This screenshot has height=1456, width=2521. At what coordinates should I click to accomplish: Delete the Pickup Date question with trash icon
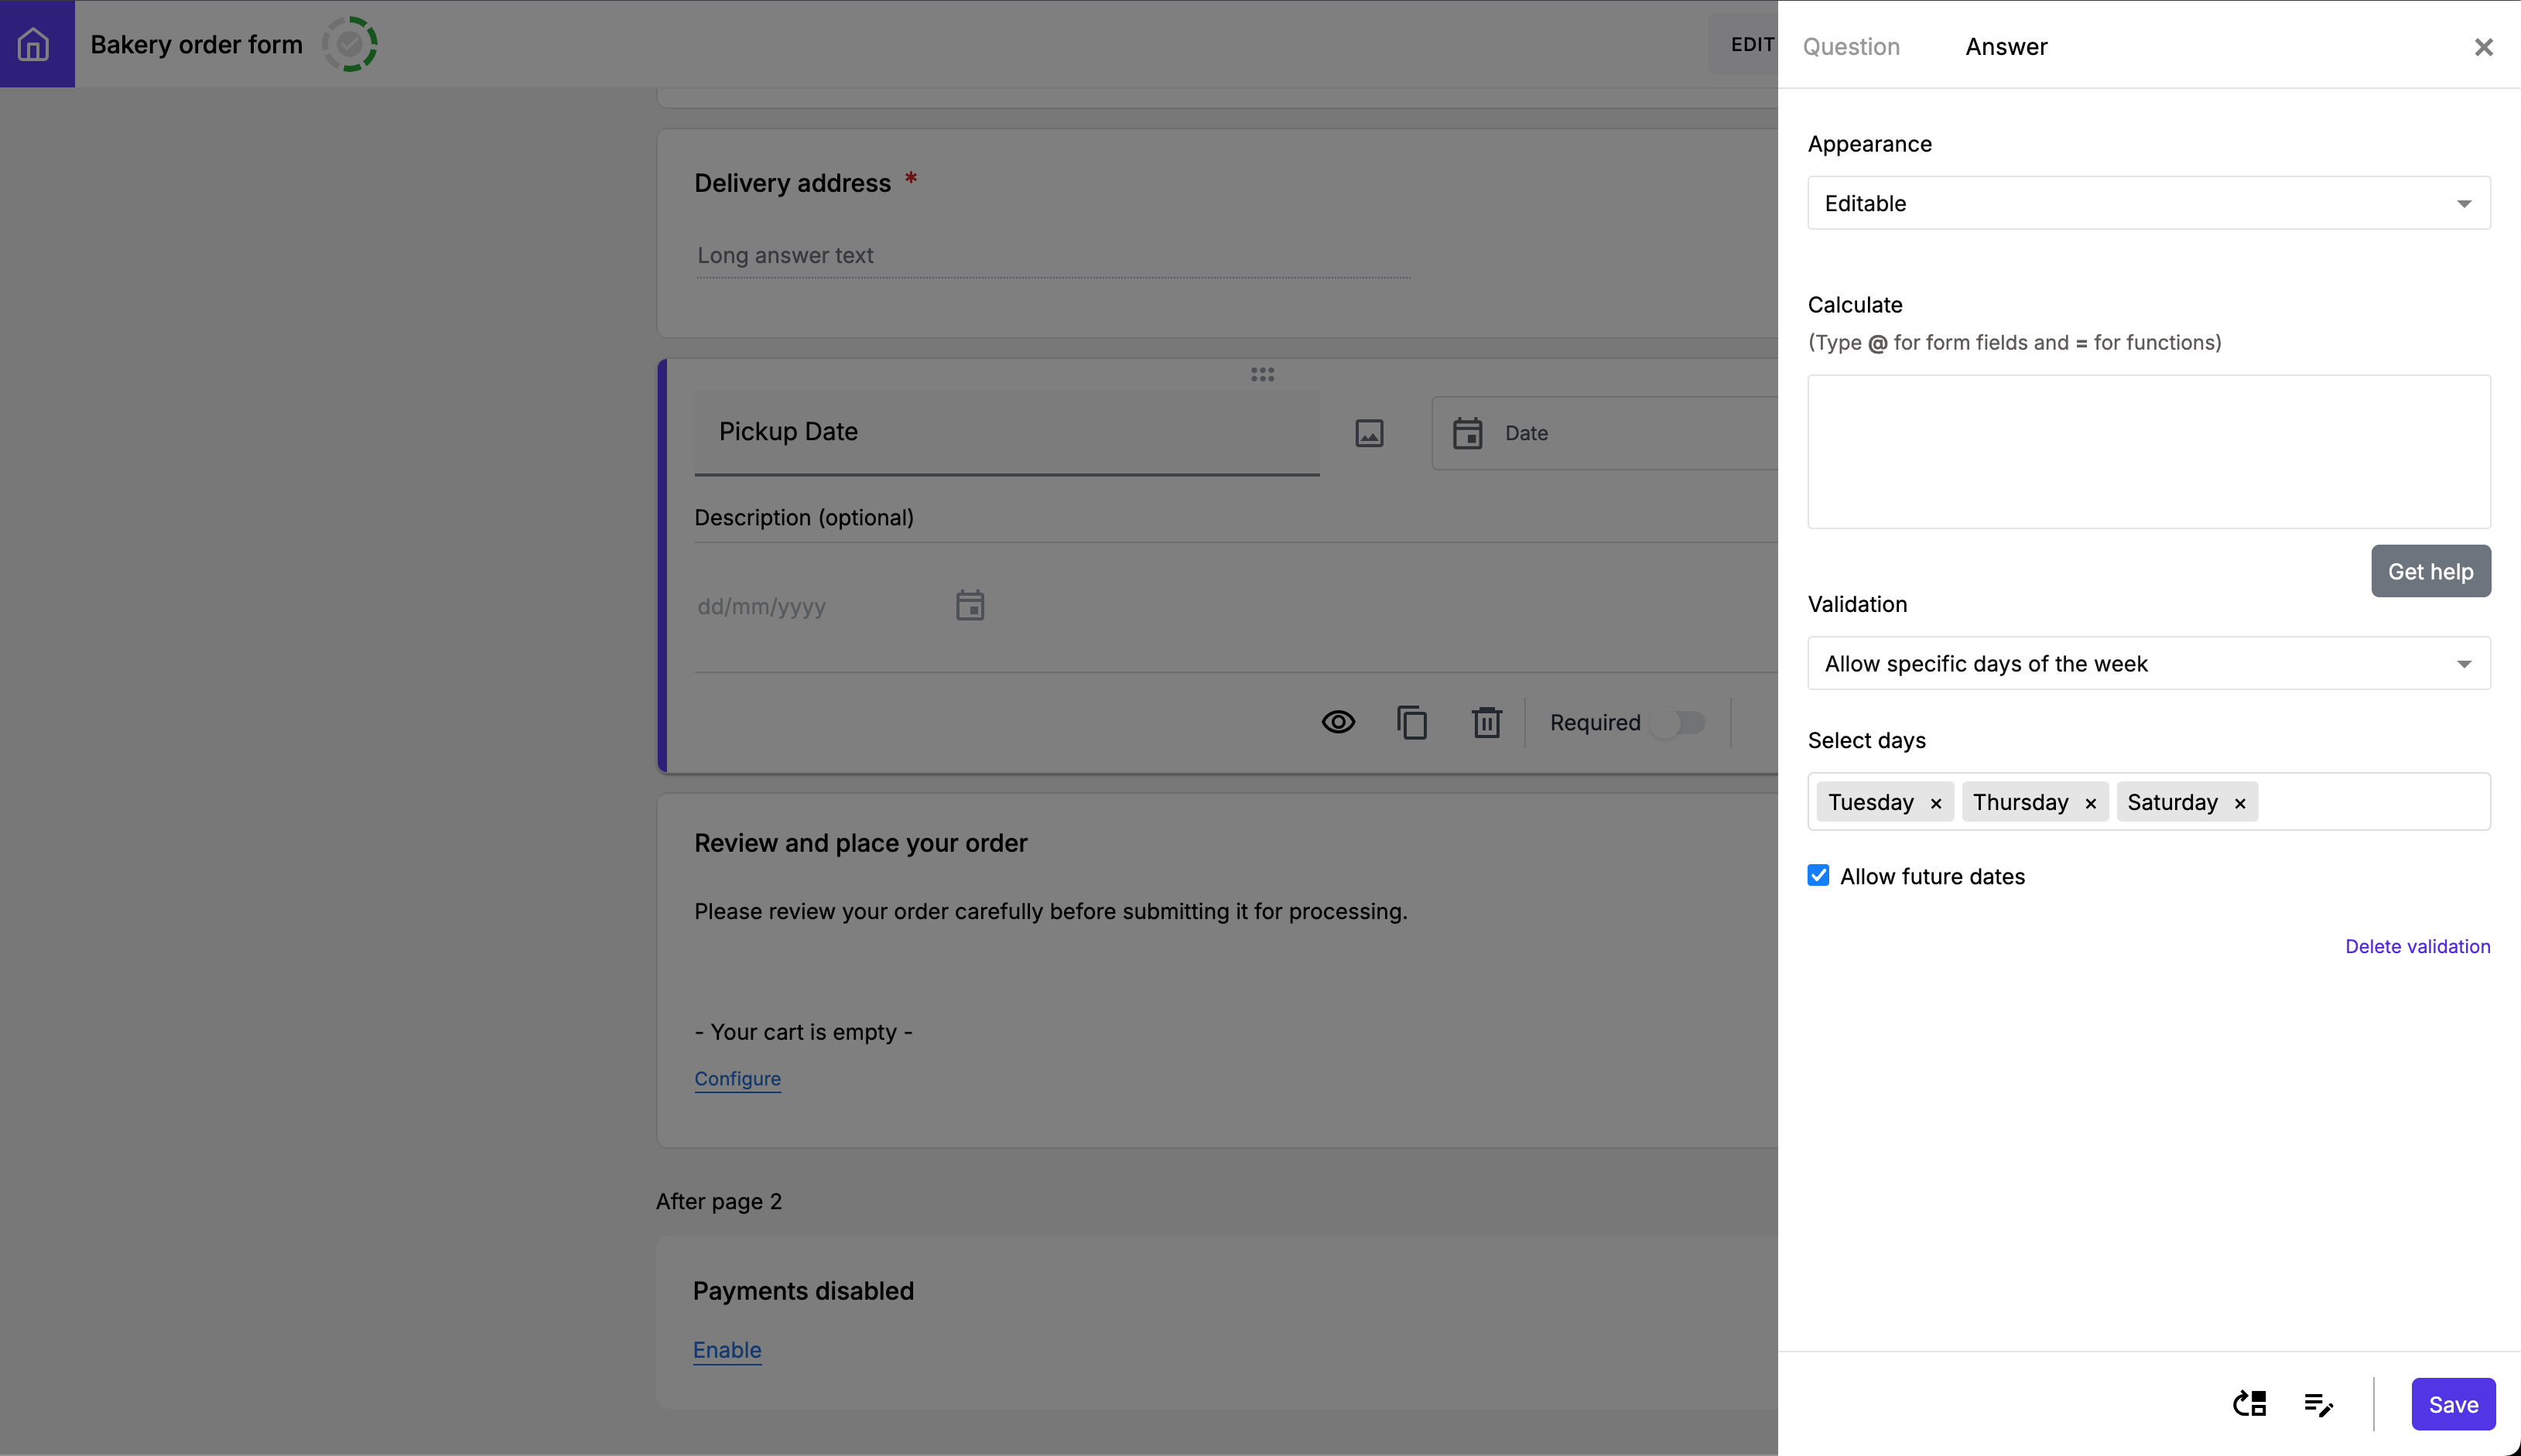(1486, 722)
